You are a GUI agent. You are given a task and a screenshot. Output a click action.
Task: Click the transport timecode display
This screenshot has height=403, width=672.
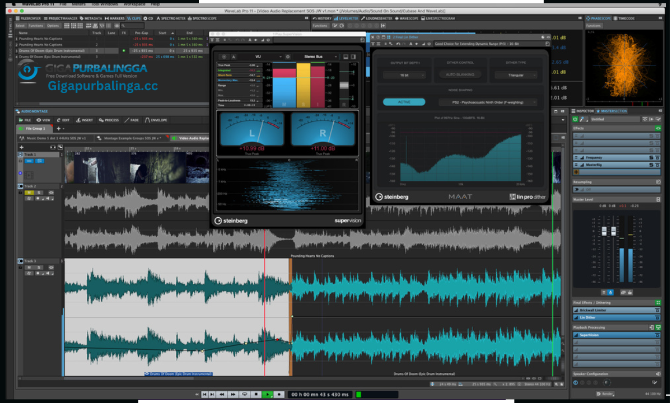pos(321,395)
